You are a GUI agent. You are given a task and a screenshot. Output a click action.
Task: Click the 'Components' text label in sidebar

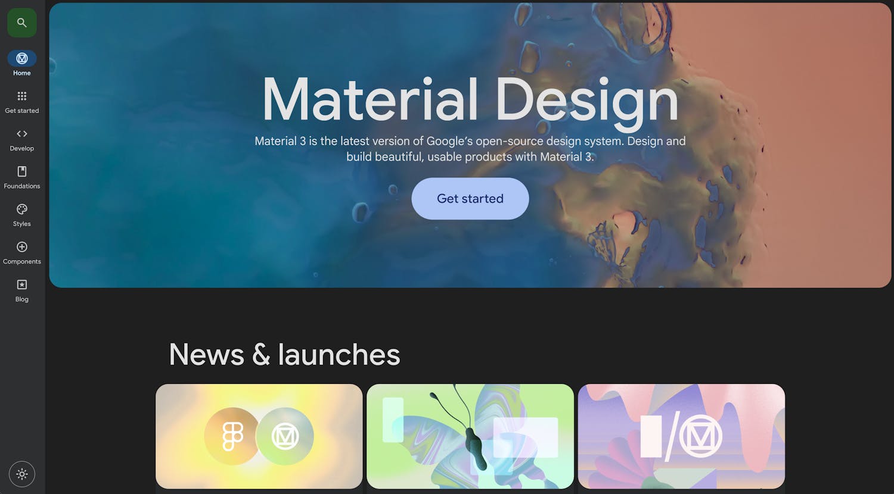click(x=22, y=262)
